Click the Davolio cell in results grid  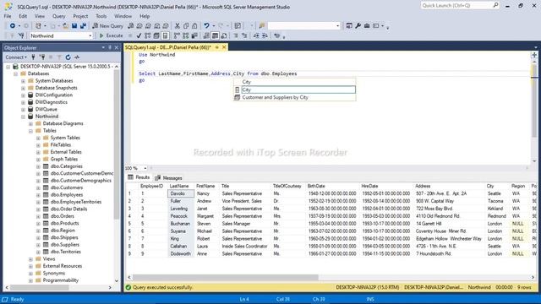[181, 193]
